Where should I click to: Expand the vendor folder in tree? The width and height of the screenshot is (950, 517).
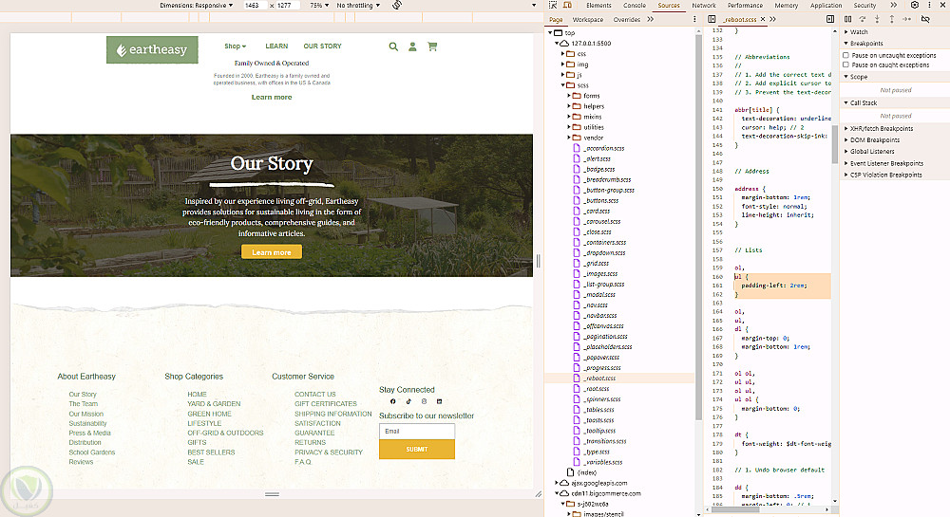[569, 138]
